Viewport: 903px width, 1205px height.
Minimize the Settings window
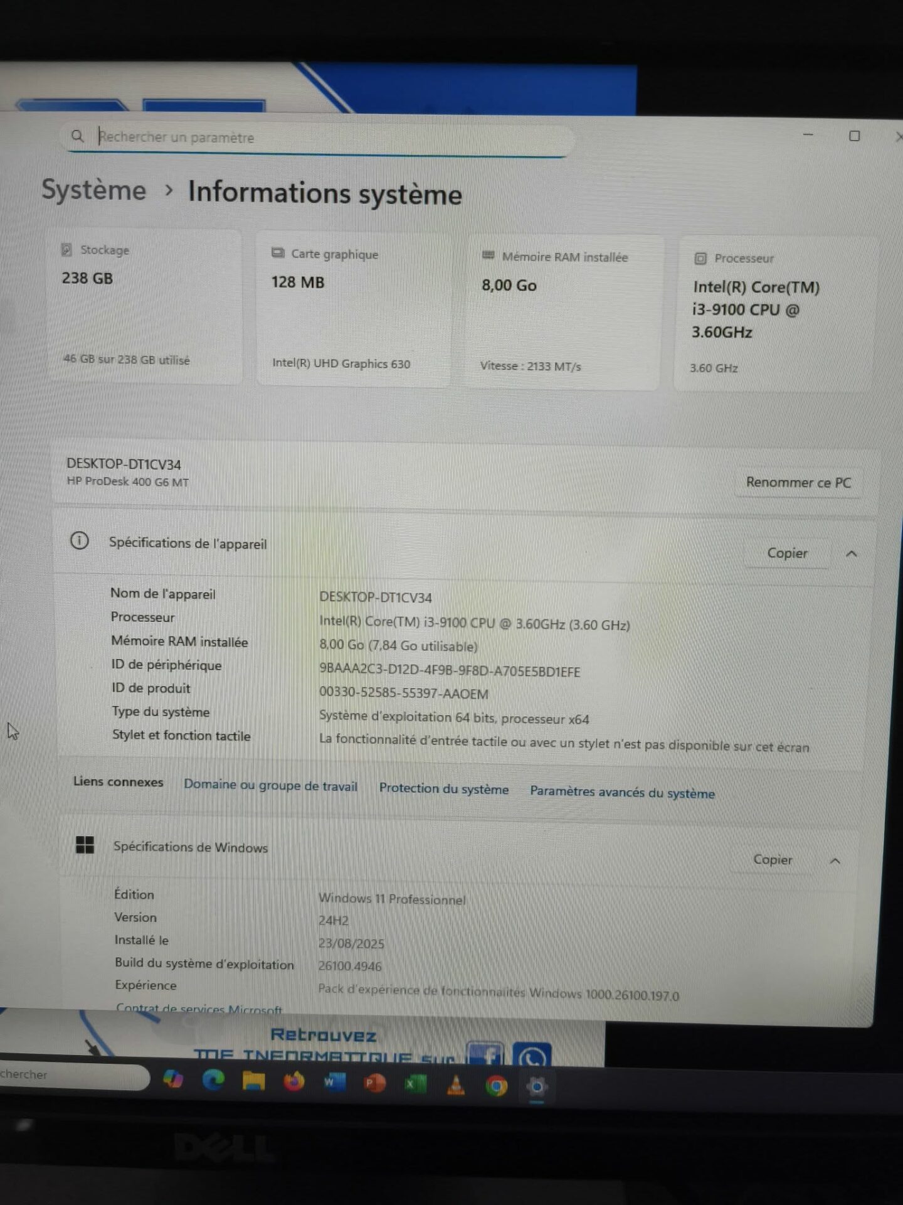(808, 134)
